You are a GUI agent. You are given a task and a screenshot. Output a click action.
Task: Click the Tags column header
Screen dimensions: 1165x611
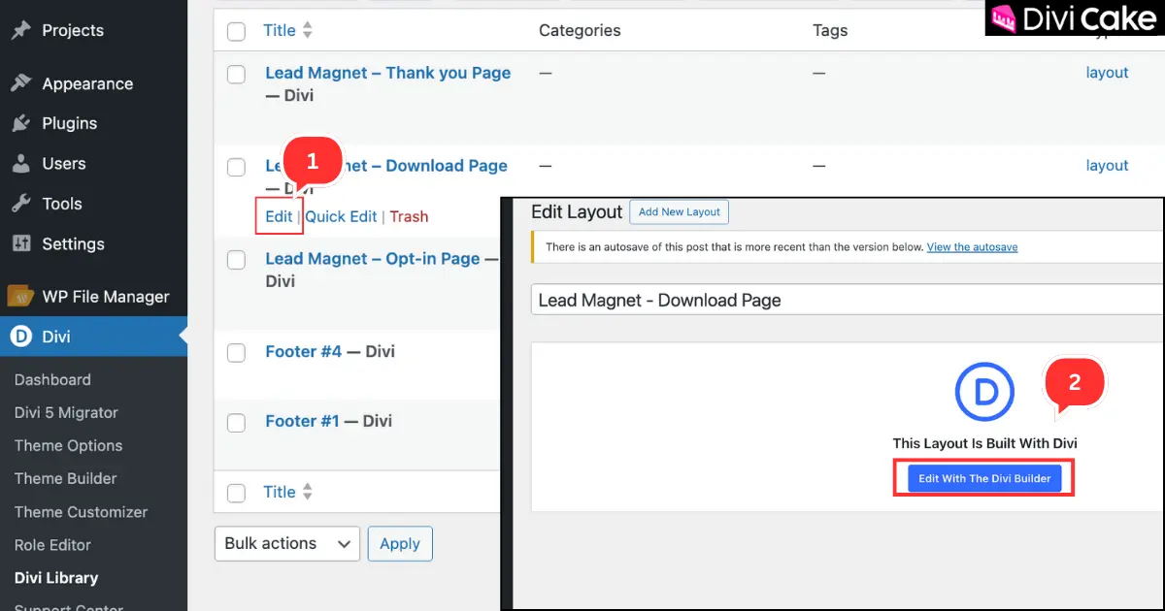click(x=830, y=31)
